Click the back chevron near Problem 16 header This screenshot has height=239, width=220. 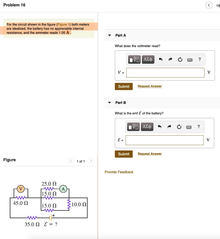click(x=209, y=5)
